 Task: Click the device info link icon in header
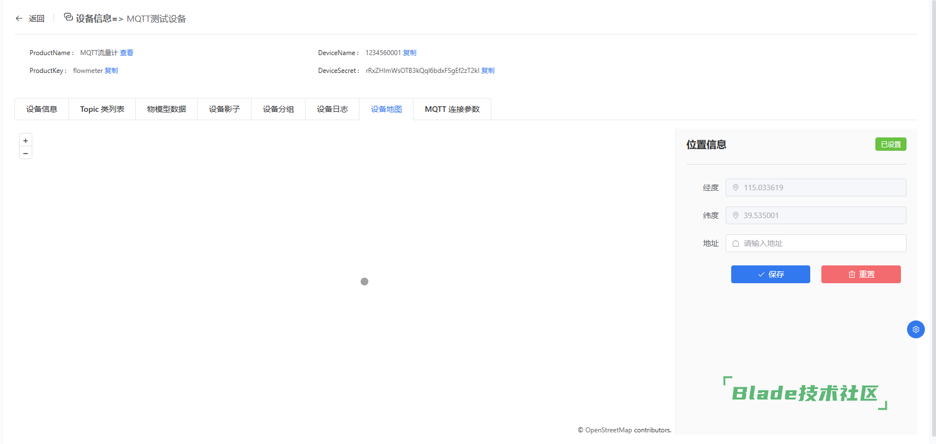click(68, 17)
